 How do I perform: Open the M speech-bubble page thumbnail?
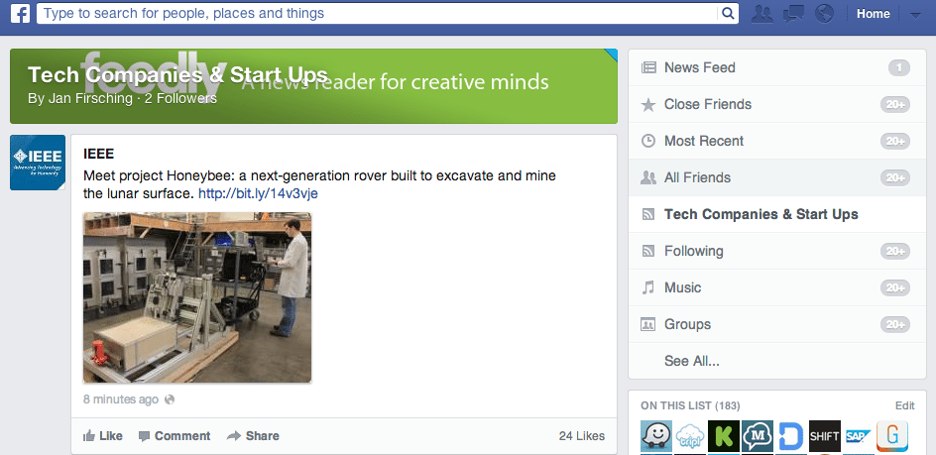758,436
